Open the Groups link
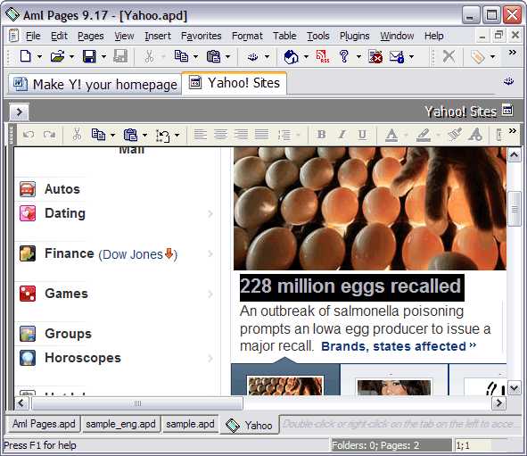 tap(69, 334)
